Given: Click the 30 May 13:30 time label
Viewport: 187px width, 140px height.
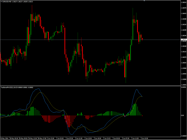Looking at the screenshot, I should [x=33, y=139].
